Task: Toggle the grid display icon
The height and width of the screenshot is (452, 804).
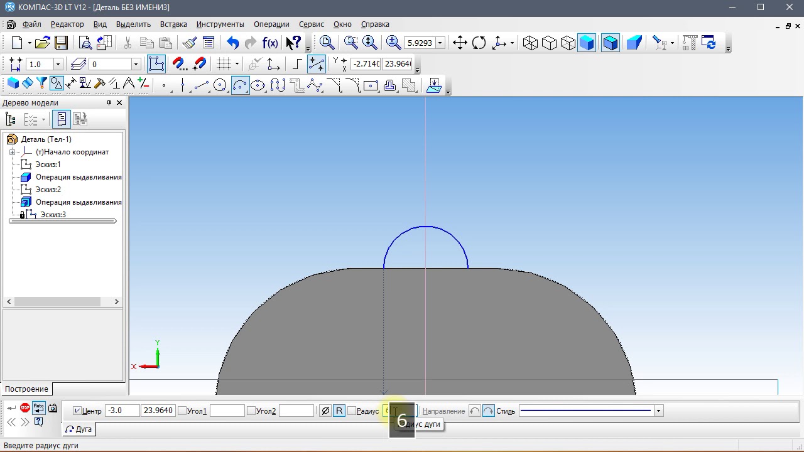Action: [x=223, y=64]
